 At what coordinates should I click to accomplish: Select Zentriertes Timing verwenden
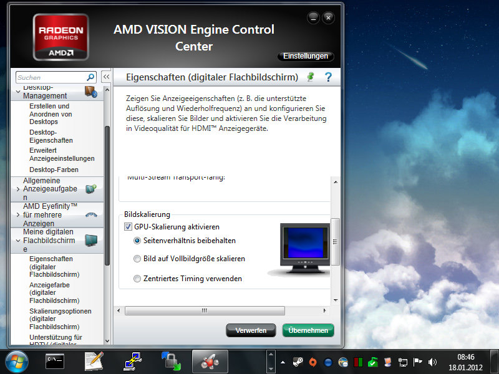[137, 279]
